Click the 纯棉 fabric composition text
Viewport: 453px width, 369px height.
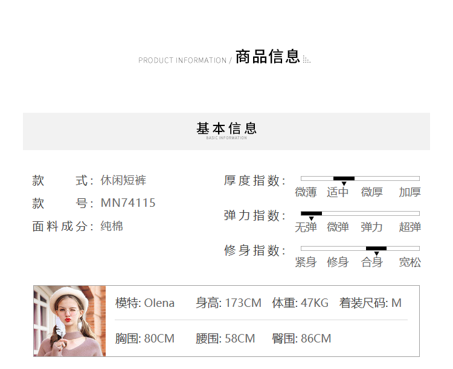(112, 227)
